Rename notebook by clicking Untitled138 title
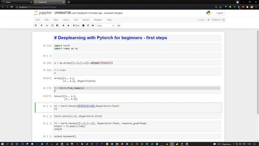This screenshot has width=259, height=146. [x=62, y=13]
